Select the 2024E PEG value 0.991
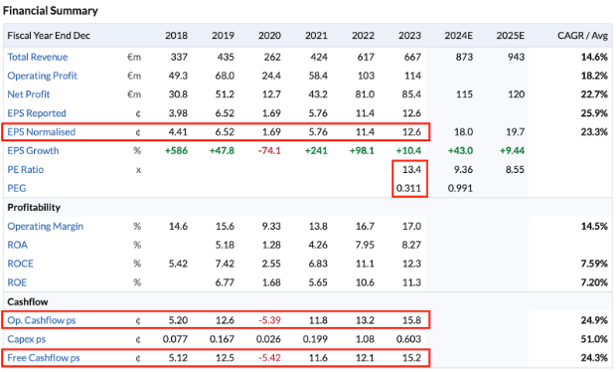The height and width of the screenshot is (372, 616). pos(460,188)
